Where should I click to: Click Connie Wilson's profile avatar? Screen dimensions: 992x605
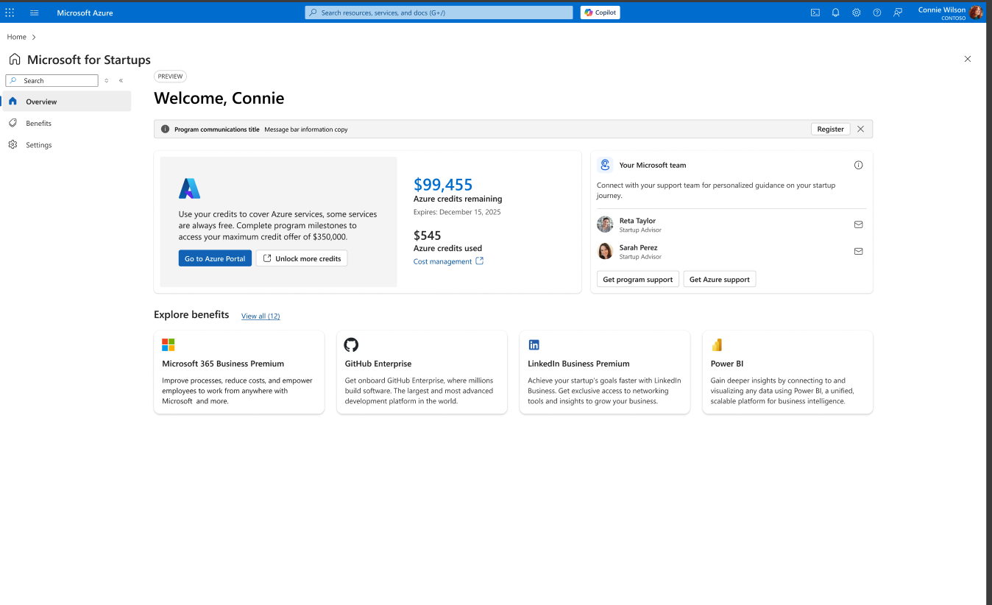[976, 13]
